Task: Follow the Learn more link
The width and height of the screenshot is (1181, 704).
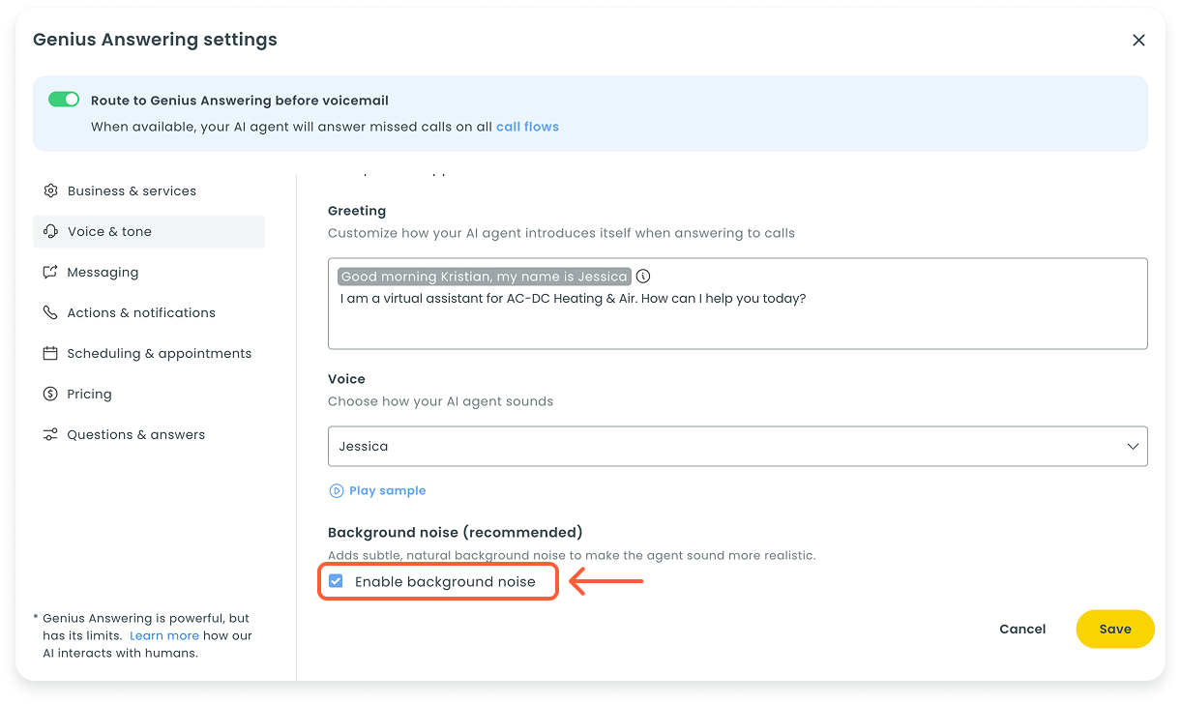Action: pyautogui.click(x=163, y=635)
